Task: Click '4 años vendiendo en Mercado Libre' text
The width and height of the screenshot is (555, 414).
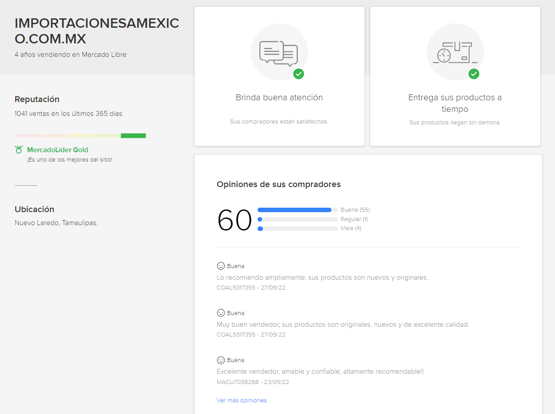Action: coord(71,55)
